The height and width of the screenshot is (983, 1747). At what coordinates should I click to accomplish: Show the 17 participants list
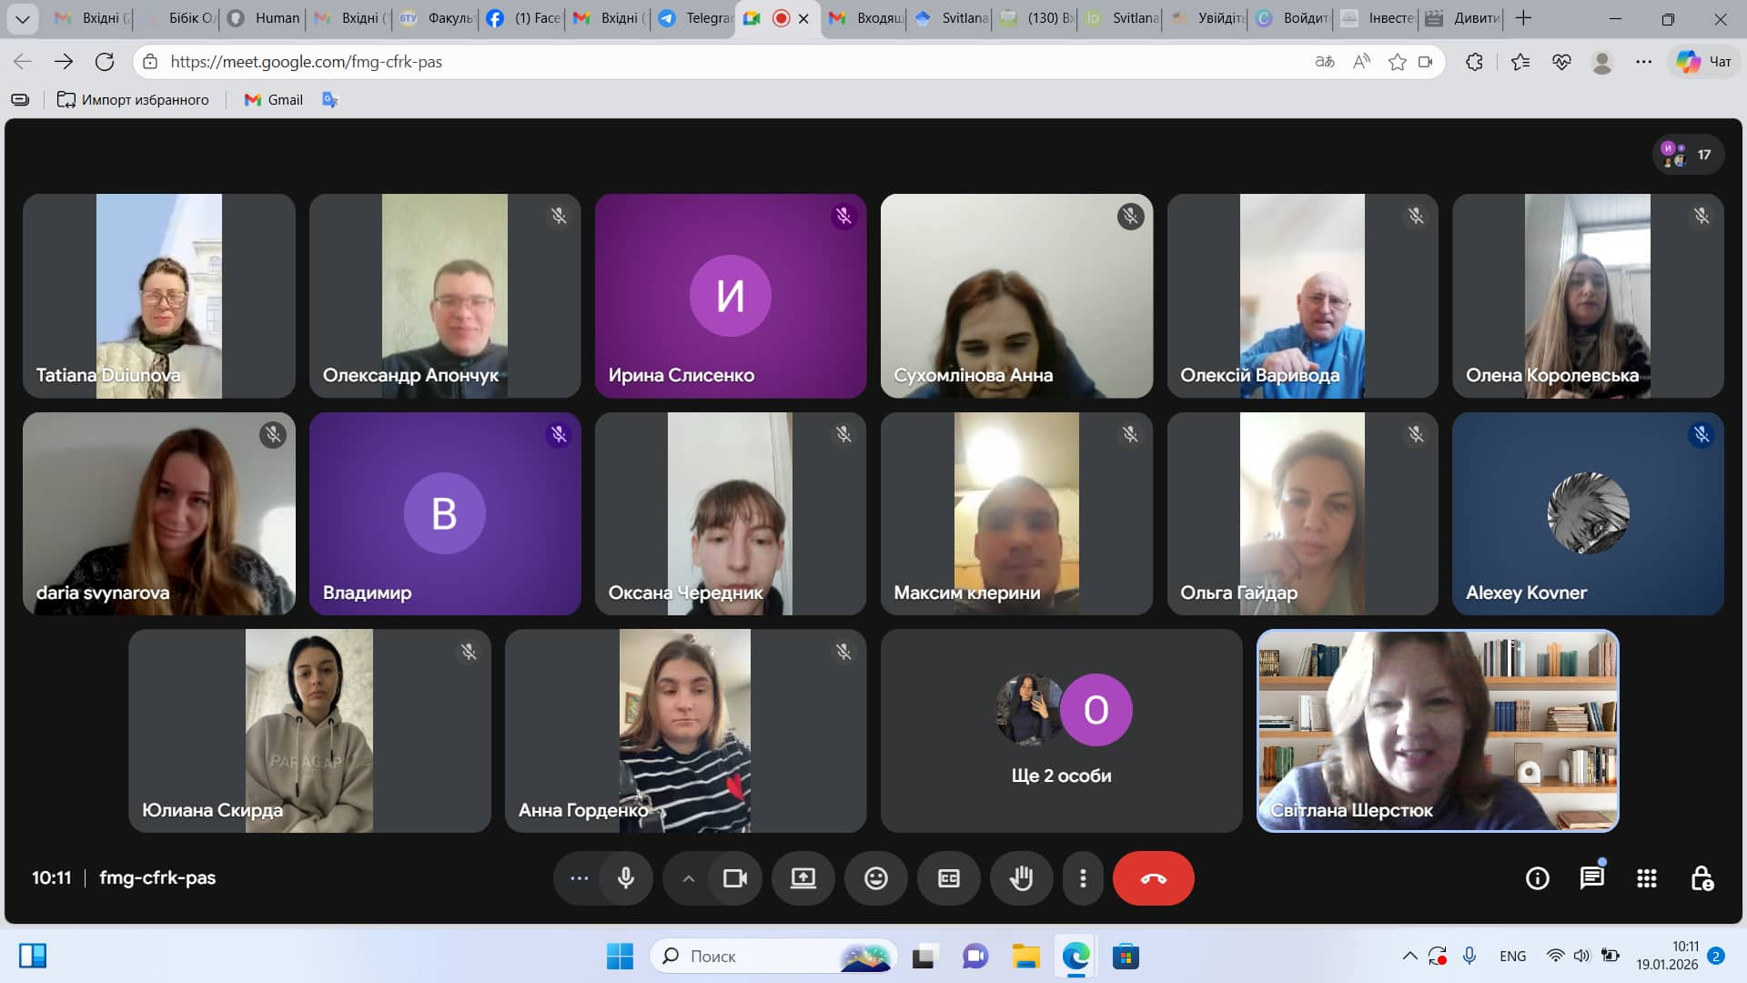[x=1688, y=155]
